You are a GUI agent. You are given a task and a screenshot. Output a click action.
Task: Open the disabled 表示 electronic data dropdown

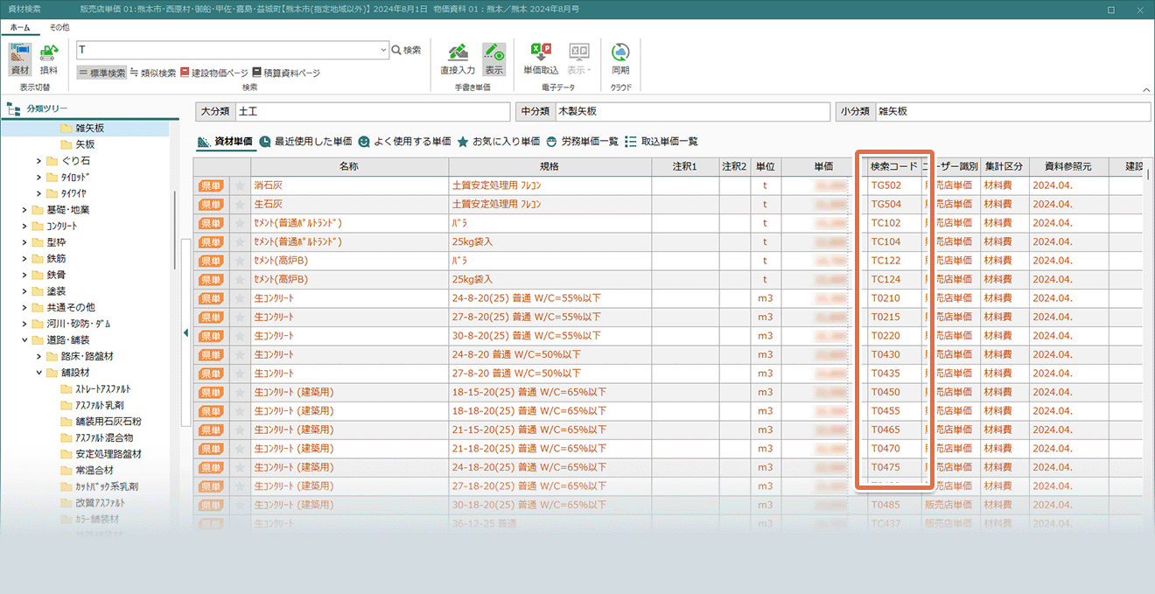coord(579,59)
